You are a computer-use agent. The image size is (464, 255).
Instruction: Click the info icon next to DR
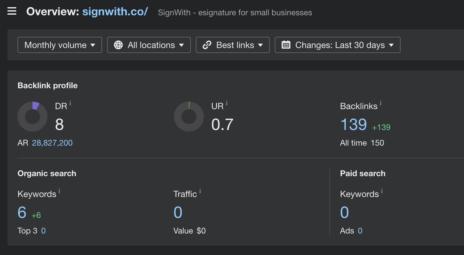click(70, 103)
